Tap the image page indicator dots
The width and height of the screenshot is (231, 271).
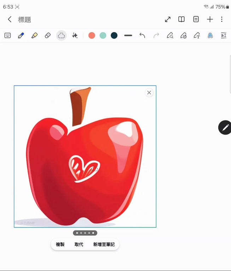point(85,233)
